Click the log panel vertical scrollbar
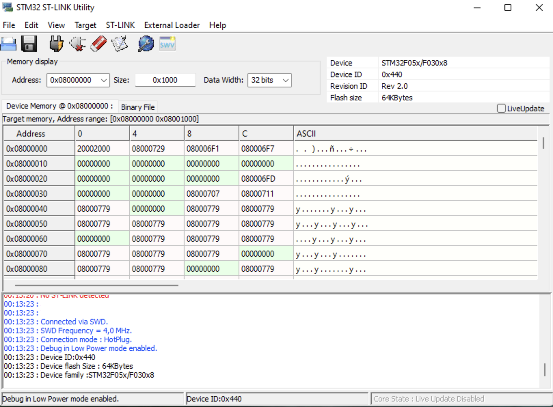The height and width of the screenshot is (407, 553). (545, 369)
